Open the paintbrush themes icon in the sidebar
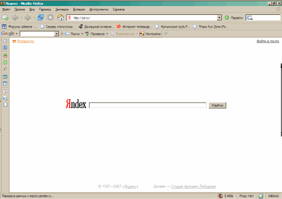Viewport: 282px width, 199px height. [5, 69]
